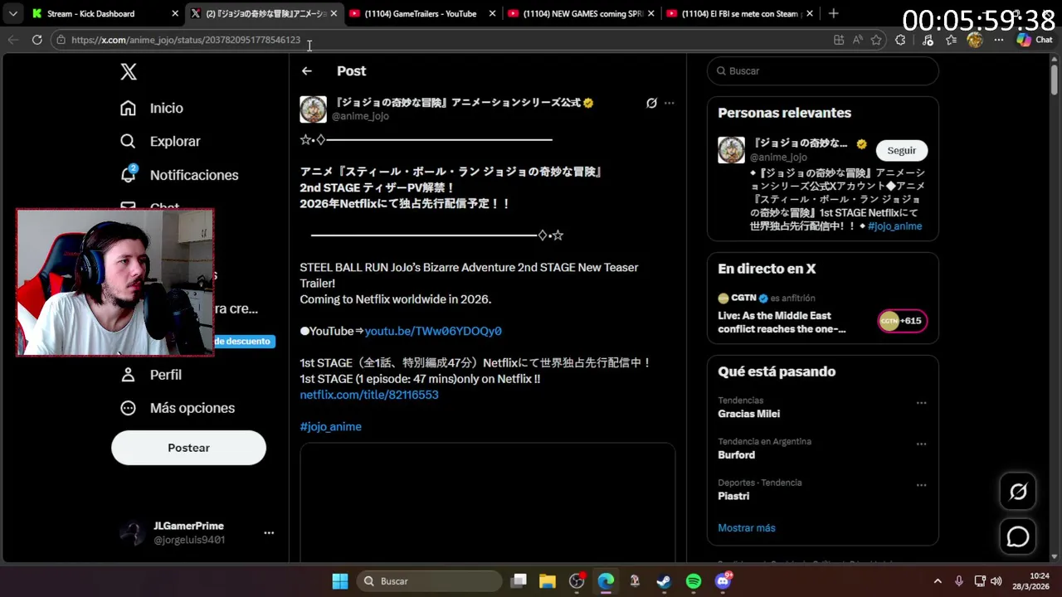Follow anime_jojo with the Seguir button
This screenshot has height=597, width=1062.
coord(902,150)
